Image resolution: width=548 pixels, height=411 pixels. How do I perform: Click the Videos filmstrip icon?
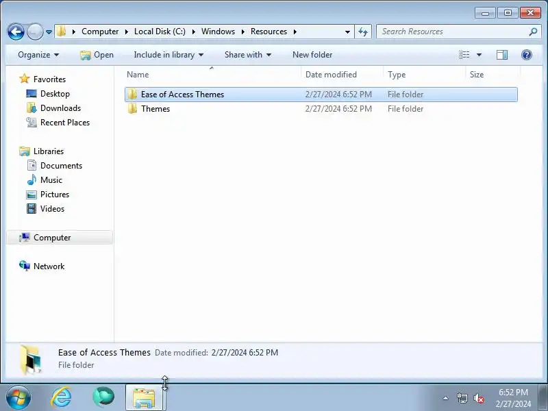[x=32, y=209]
